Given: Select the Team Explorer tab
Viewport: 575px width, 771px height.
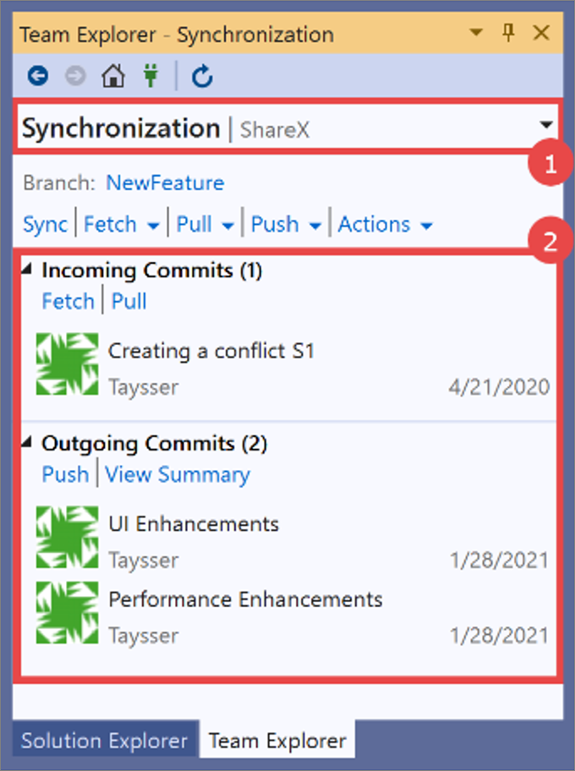Looking at the screenshot, I should pyautogui.click(x=277, y=741).
